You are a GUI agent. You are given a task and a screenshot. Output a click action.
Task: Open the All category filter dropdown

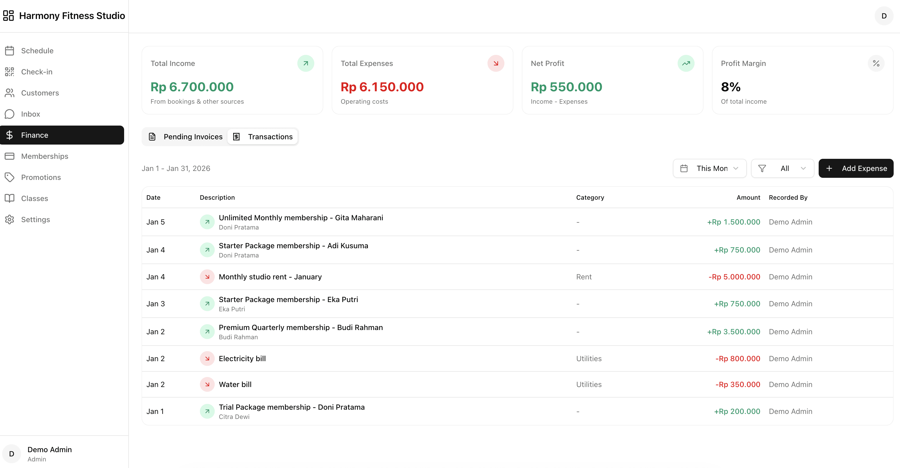point(782,169)
